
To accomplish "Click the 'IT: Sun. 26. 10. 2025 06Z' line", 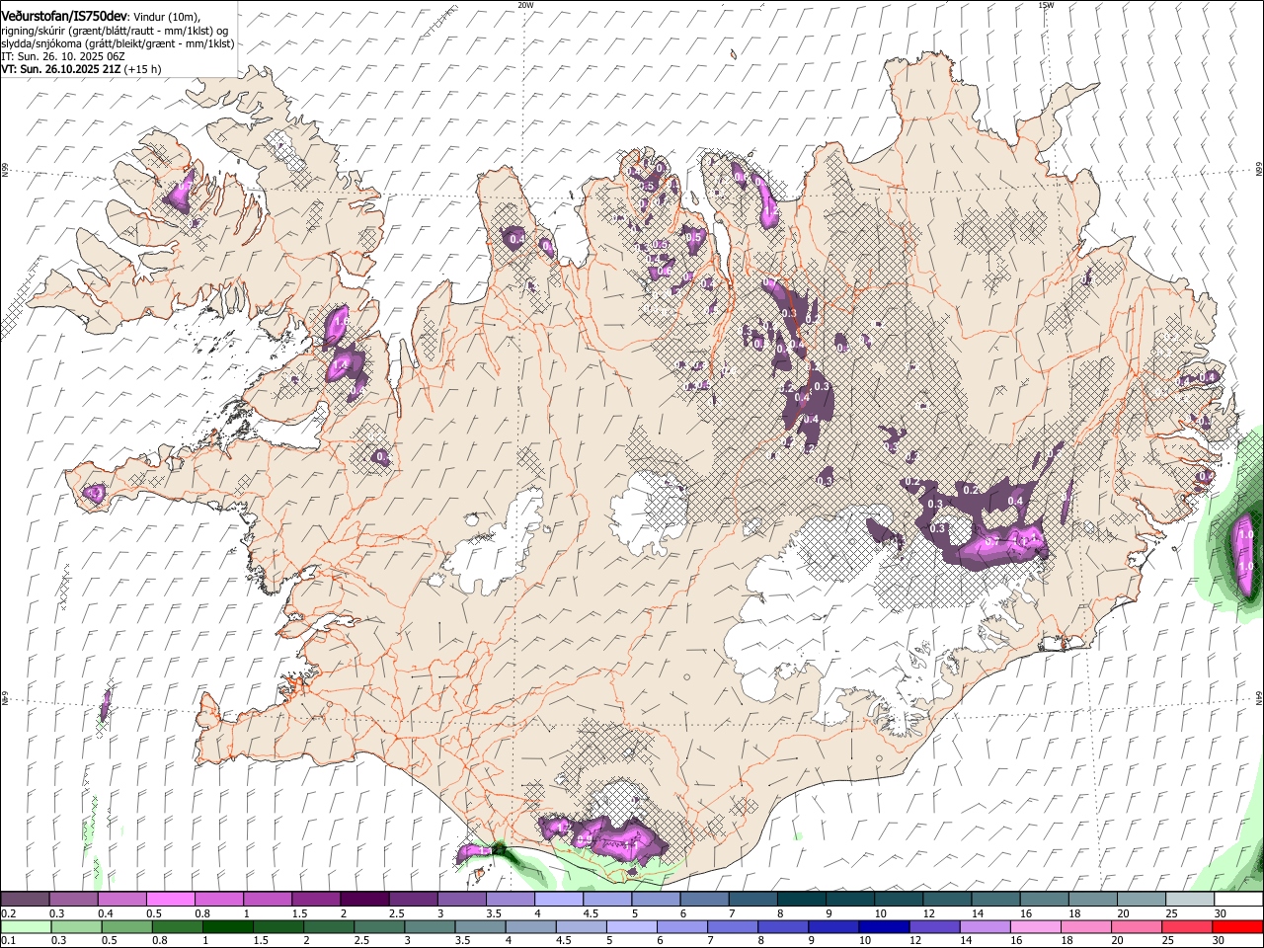I will pos(63,56).
